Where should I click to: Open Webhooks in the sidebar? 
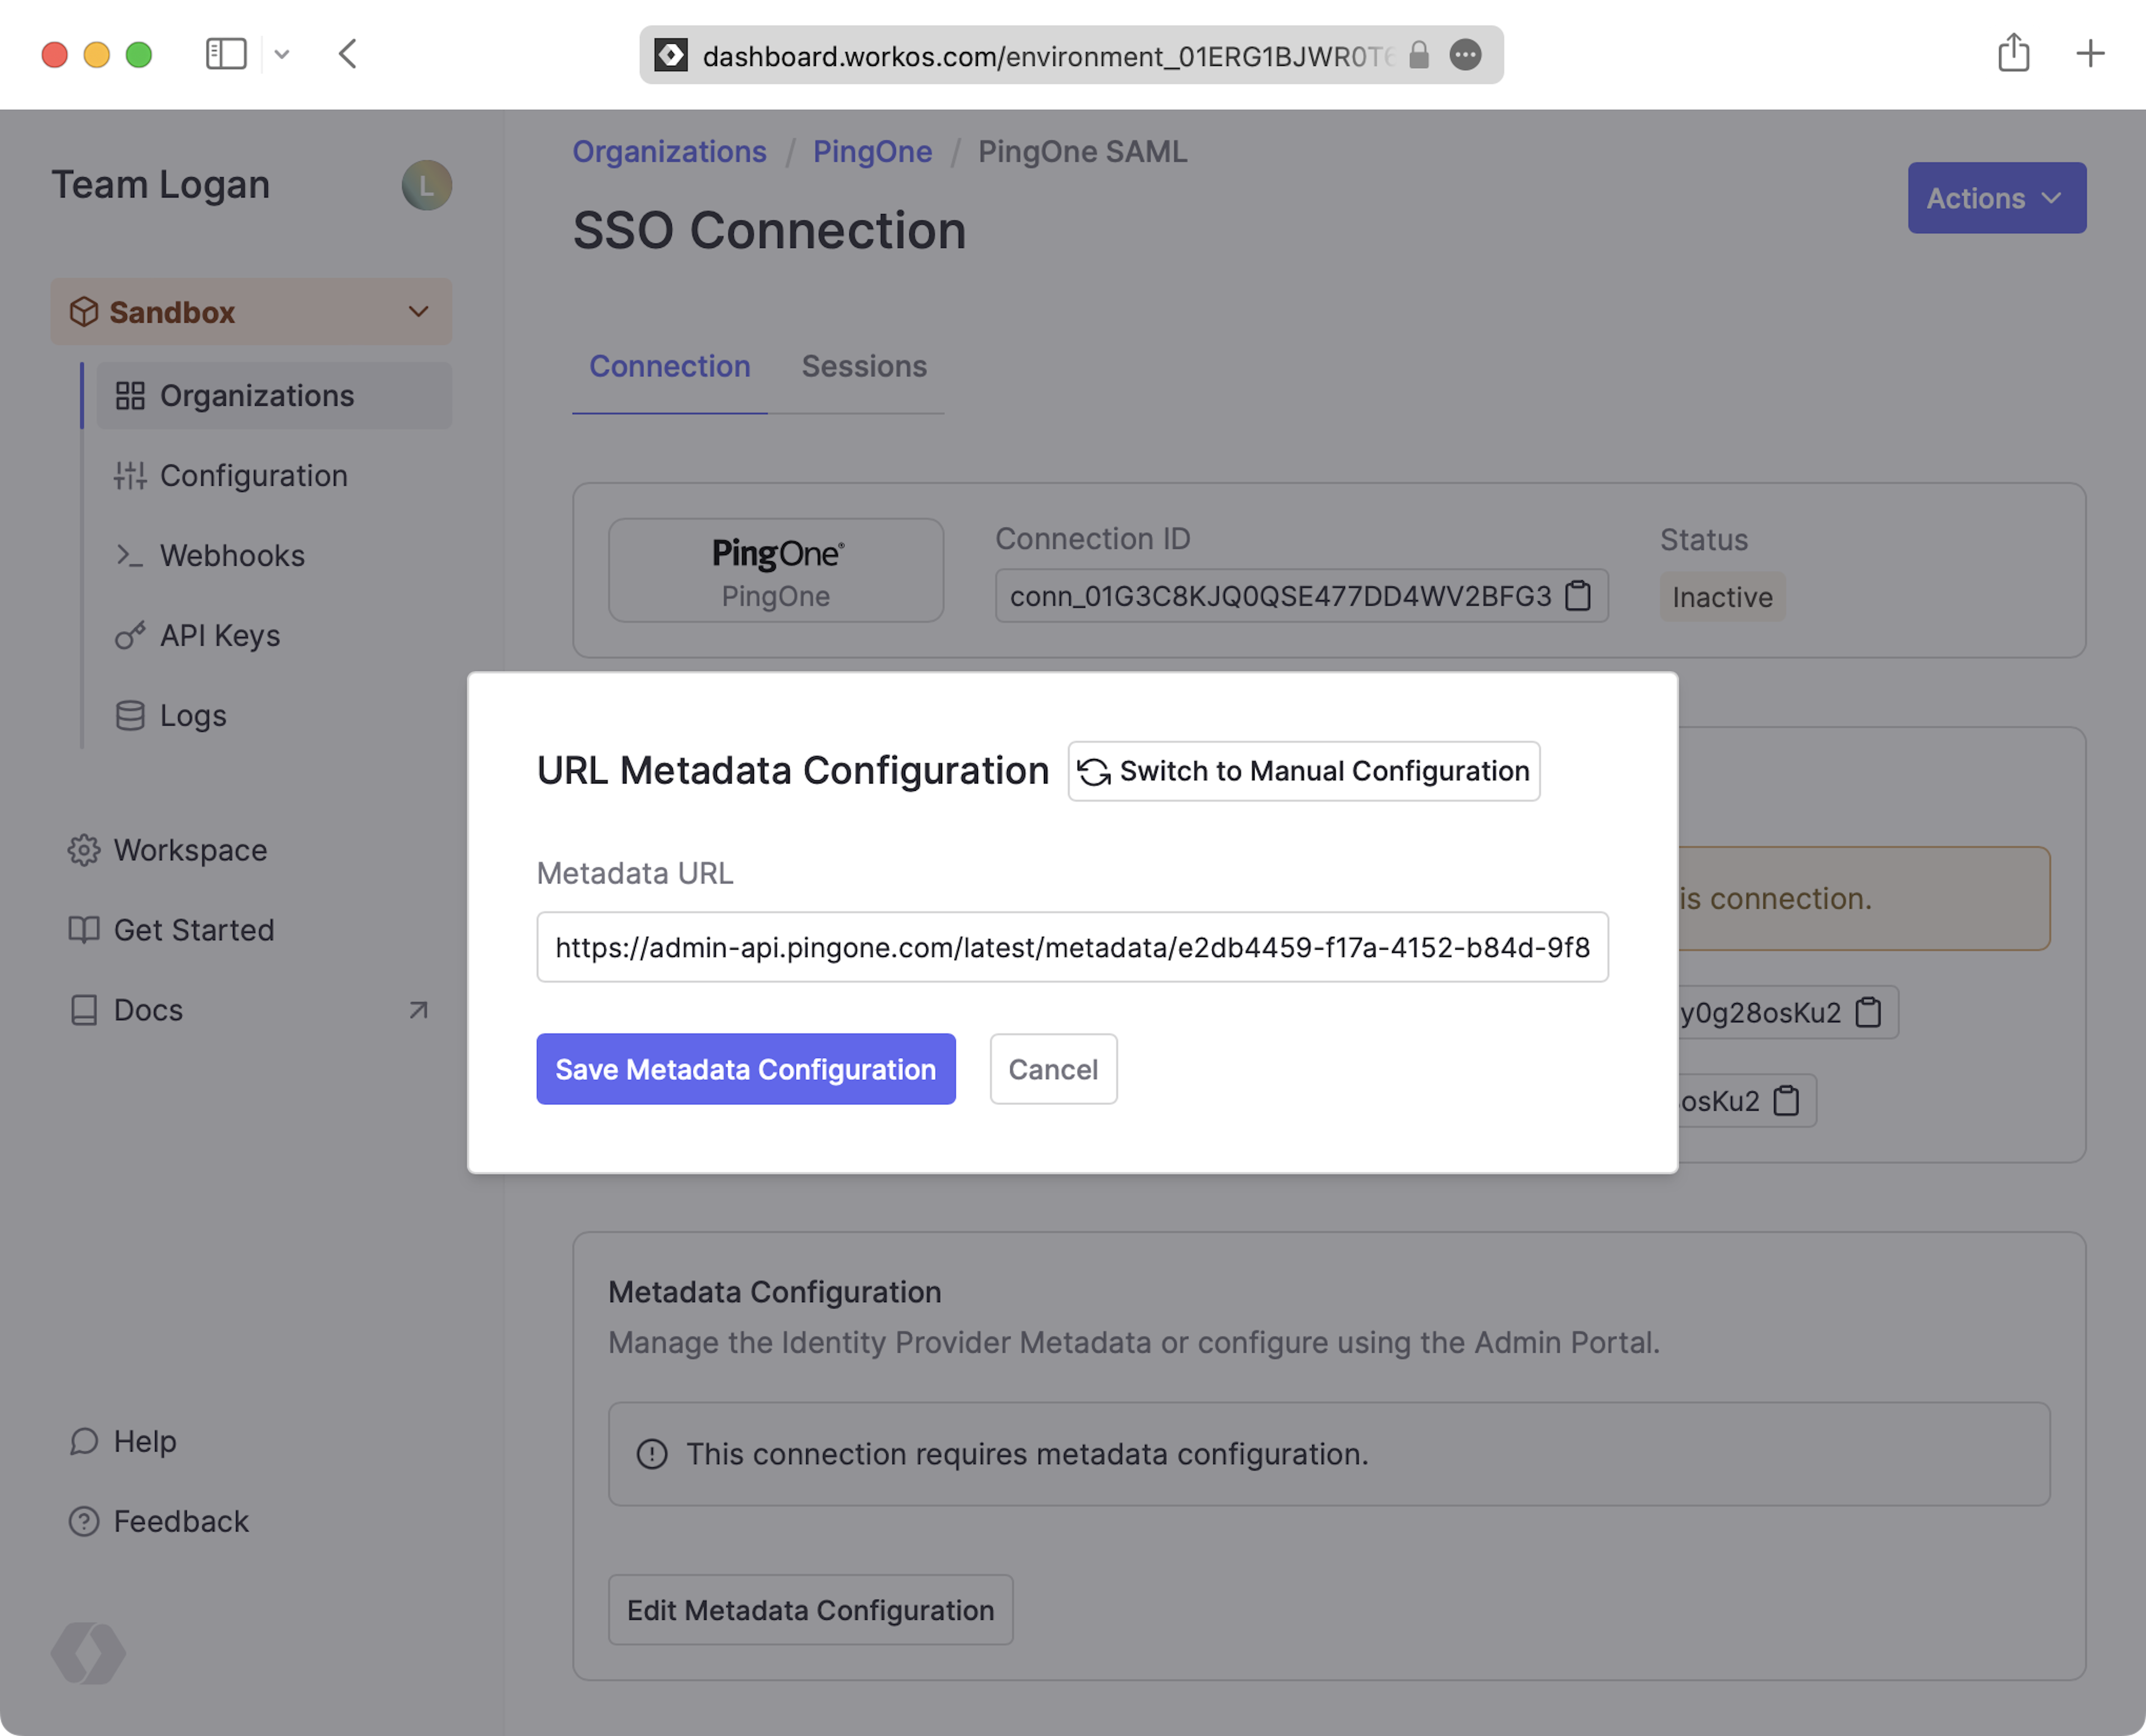tap(232, 556)
